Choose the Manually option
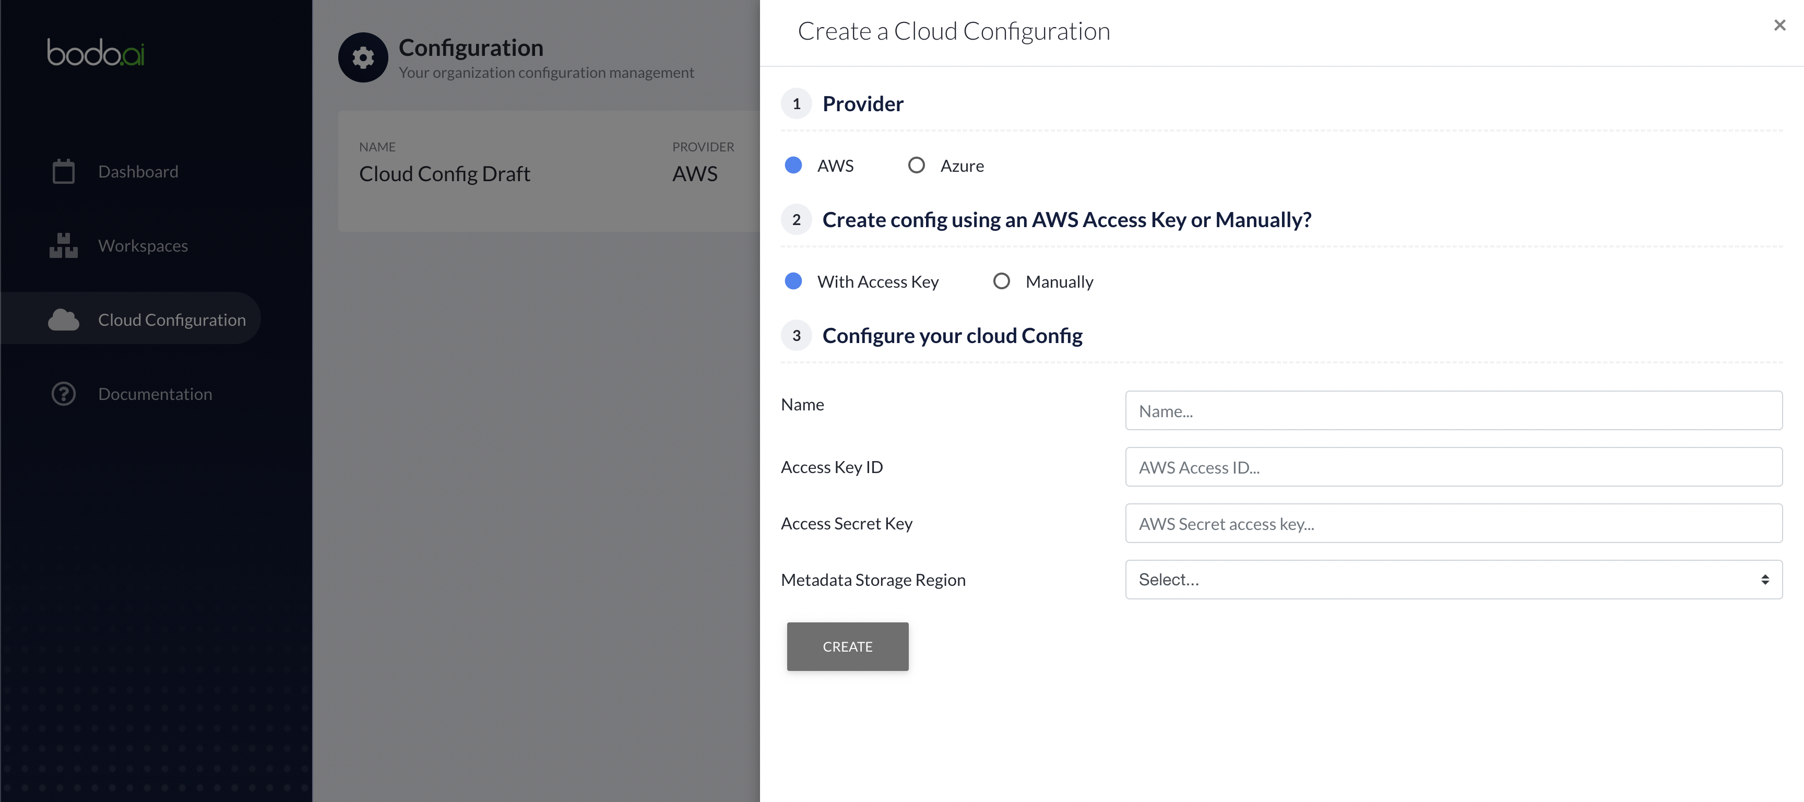The height and width of the screenshot is (802, 1804). [x=1002, y=281]
